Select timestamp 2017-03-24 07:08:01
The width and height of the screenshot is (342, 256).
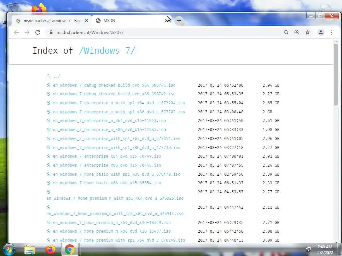pos(220,156)
